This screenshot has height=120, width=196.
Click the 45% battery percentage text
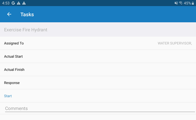(187, 3)
